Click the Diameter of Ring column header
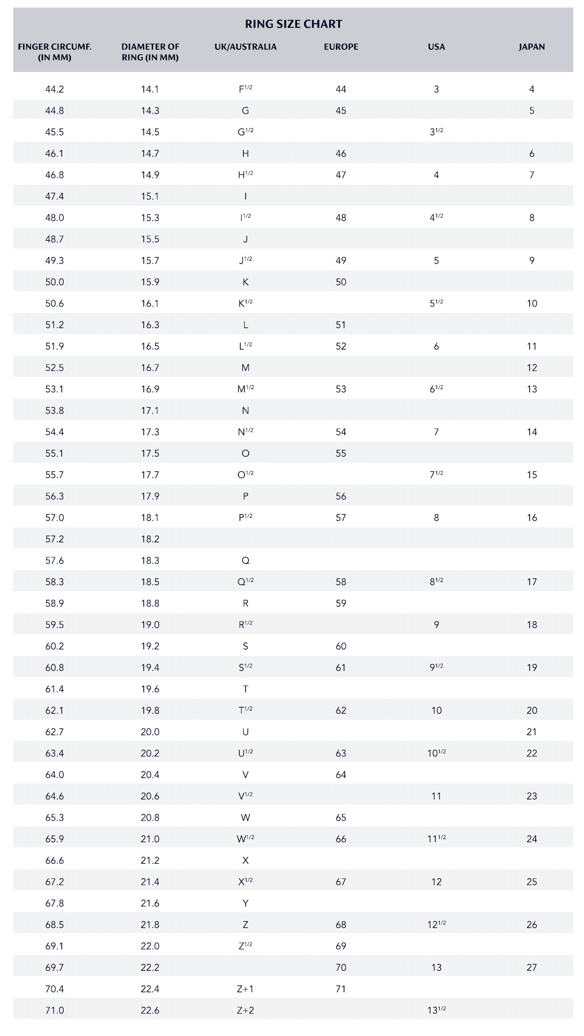Screen dimensions: 584x1036 coord(150,52)
